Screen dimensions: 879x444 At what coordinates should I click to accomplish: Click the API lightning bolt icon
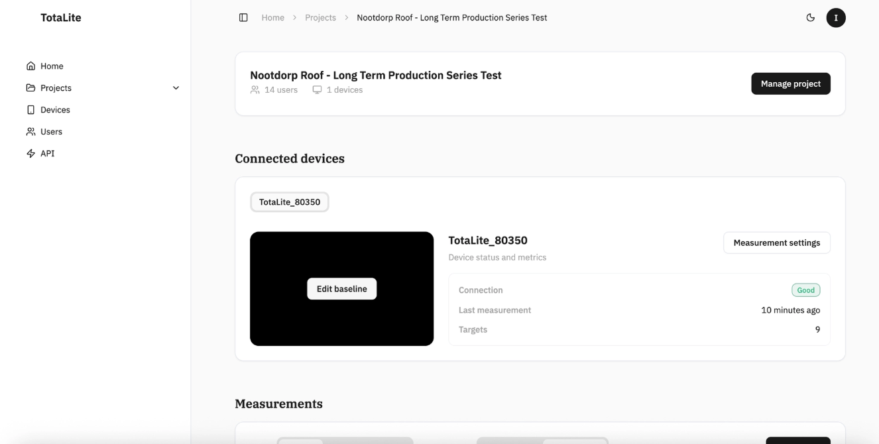click(30, 154)
